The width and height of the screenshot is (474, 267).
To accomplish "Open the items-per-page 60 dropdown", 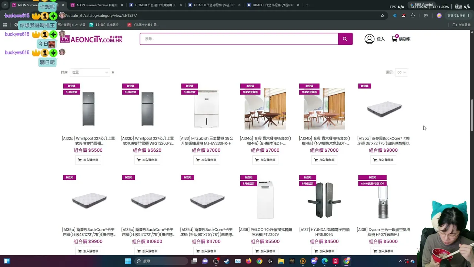I will (401, 72).
